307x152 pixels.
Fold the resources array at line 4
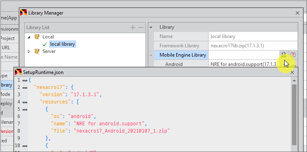coord(25,102)
